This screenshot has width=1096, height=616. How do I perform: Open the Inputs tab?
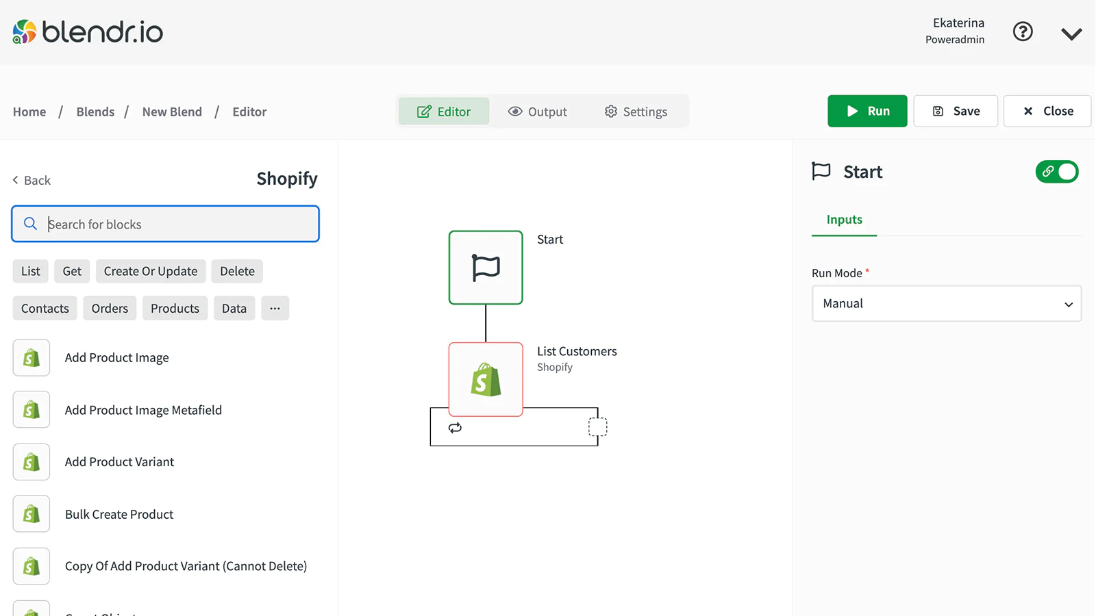pos(844,220)
